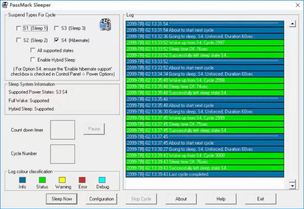Open the Configuration dialog
Image resolution: width=304 pixels, height=209 pixels.
coord(101,199)
